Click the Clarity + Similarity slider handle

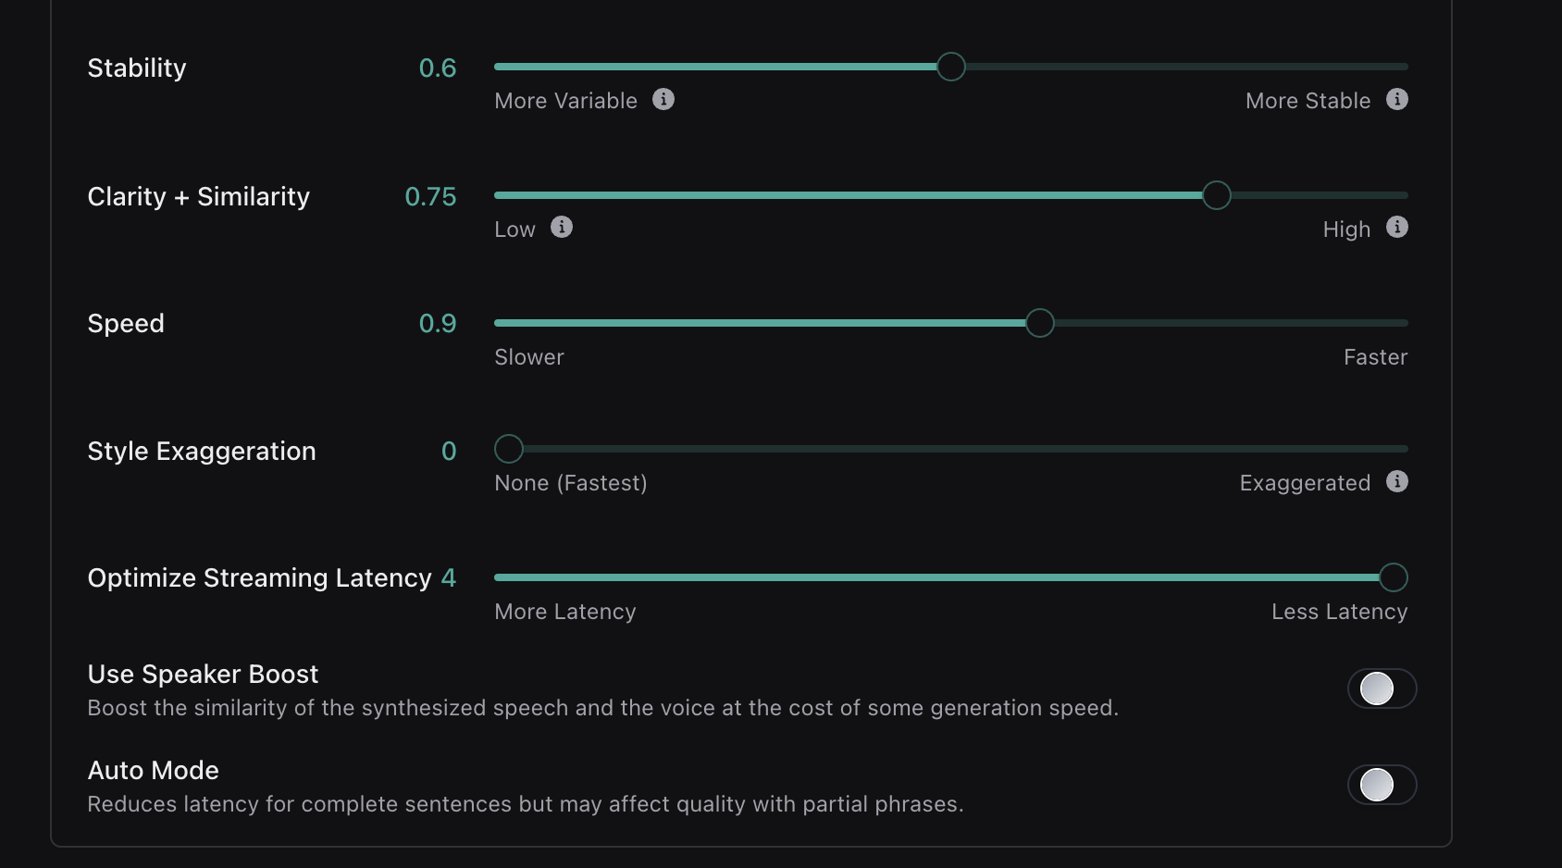point(1216,195)
